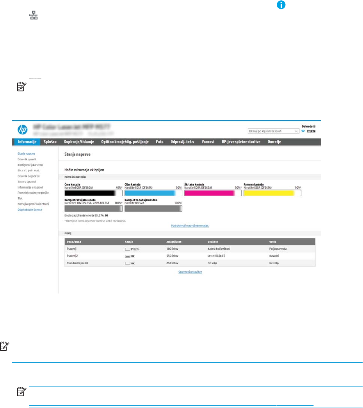Click the speech bubble icon beside Prijava
363x408 pixels.
point(303,131)
